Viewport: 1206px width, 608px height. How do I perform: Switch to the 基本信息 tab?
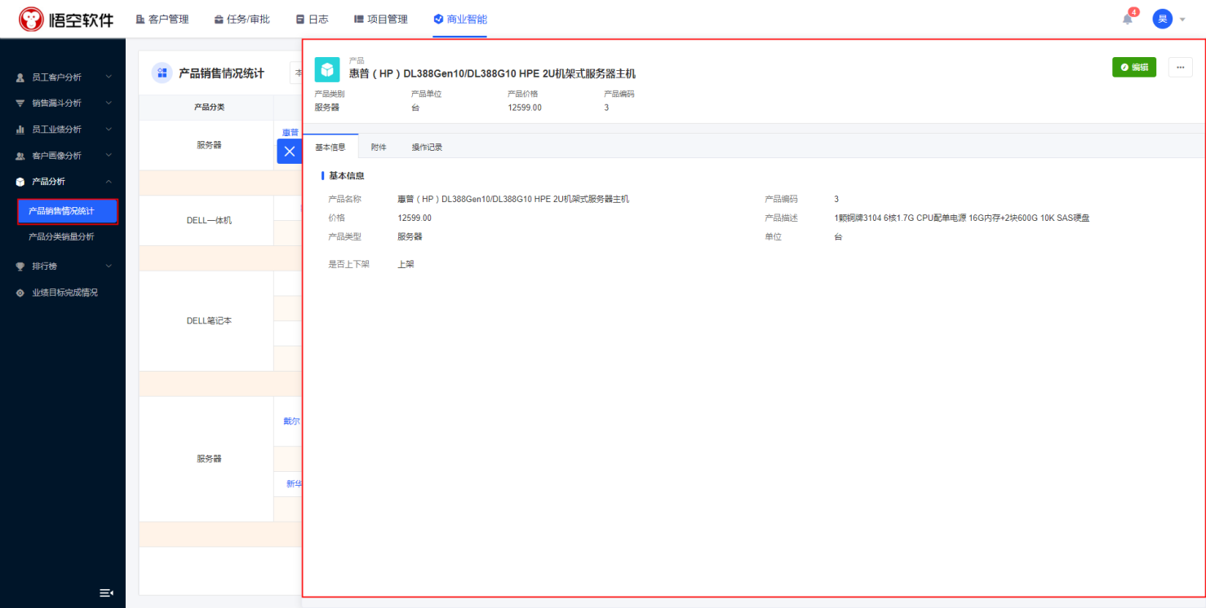click(x=330, y=148)
